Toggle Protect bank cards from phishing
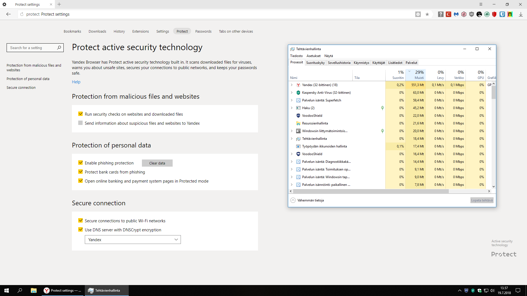Viewport: 527px width, 296px height. tap(80, 172)
